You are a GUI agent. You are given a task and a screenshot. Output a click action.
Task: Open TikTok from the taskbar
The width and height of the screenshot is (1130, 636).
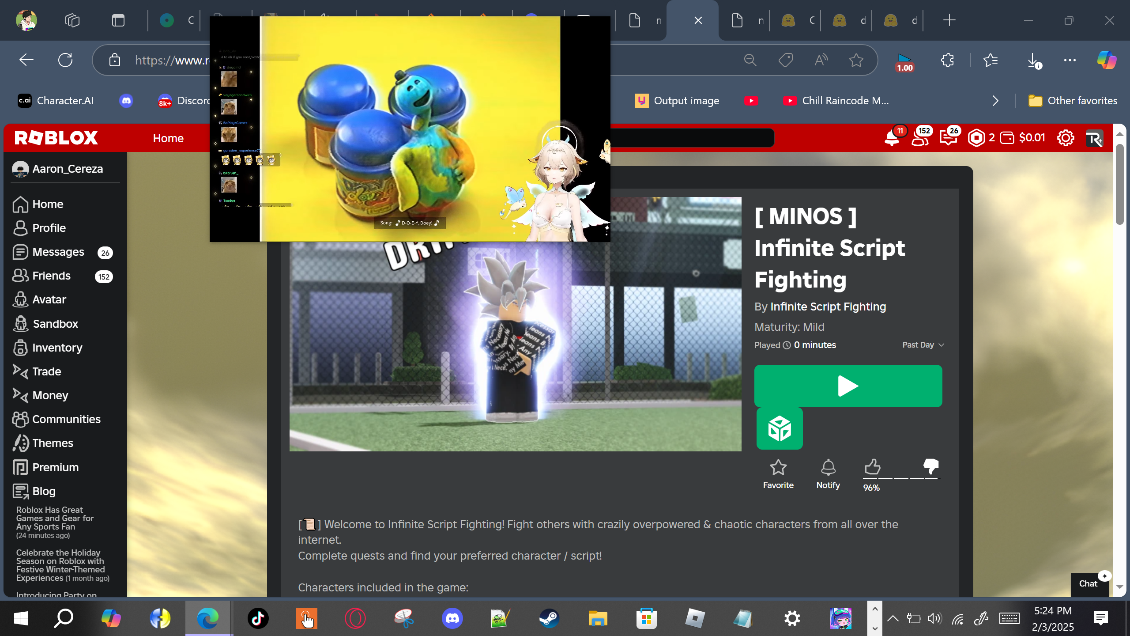pos(258,618)
